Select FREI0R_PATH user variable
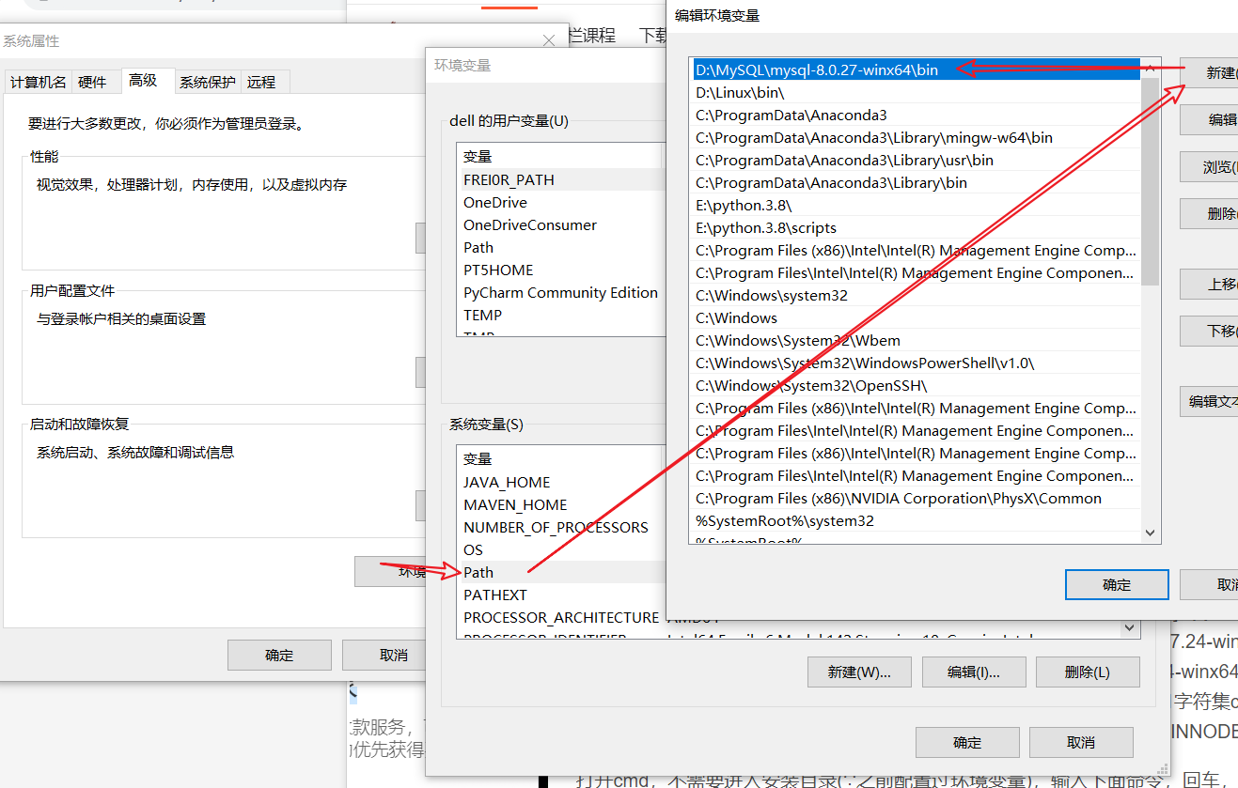Image resolution: width=1238 pixels, height=788 pixels. point(561,179)
